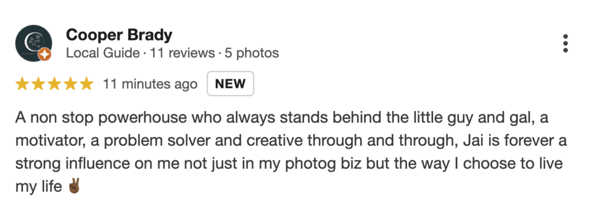Click the fourth gold rating star
The width and height of the screenshot is (592, 217).
(71, 84)
